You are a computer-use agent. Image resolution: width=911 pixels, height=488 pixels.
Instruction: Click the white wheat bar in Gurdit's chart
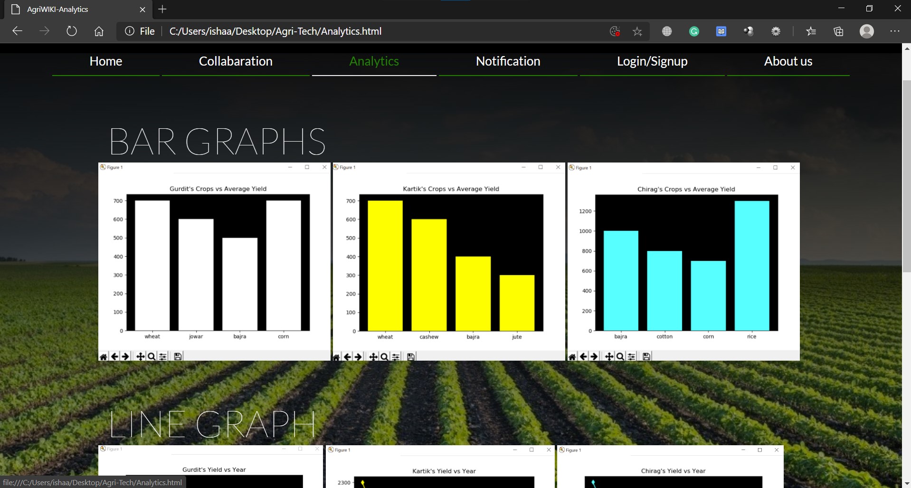pos(152,266)
